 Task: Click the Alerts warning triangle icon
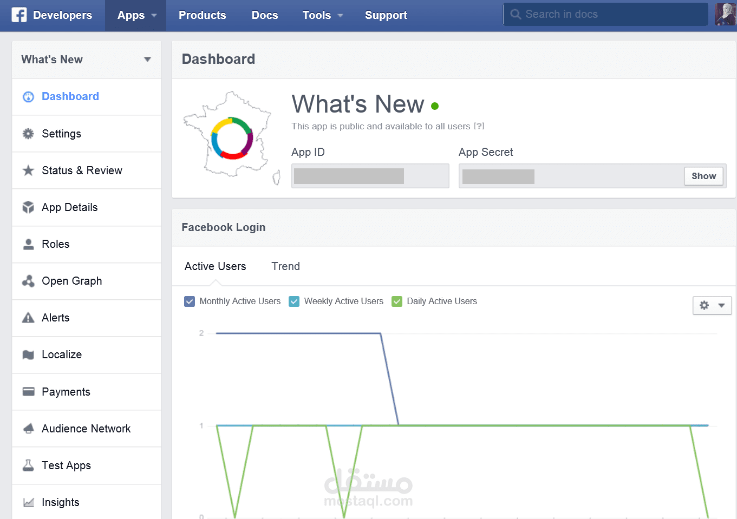[28, 318]
